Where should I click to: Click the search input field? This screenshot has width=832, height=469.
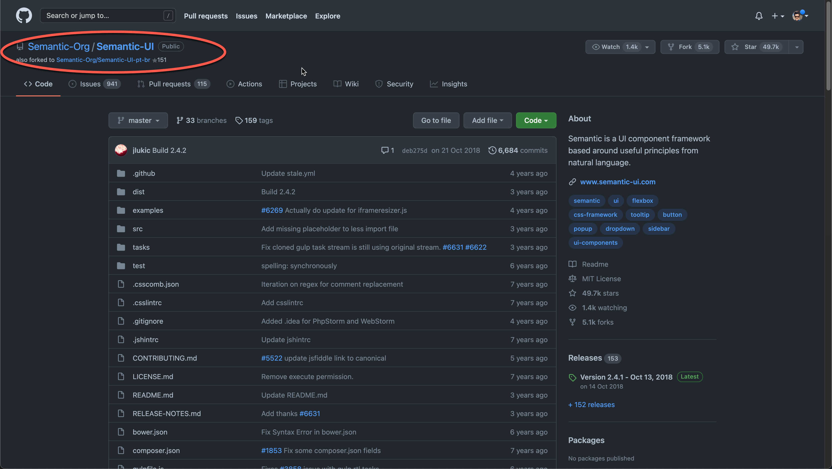pos(108,15)
